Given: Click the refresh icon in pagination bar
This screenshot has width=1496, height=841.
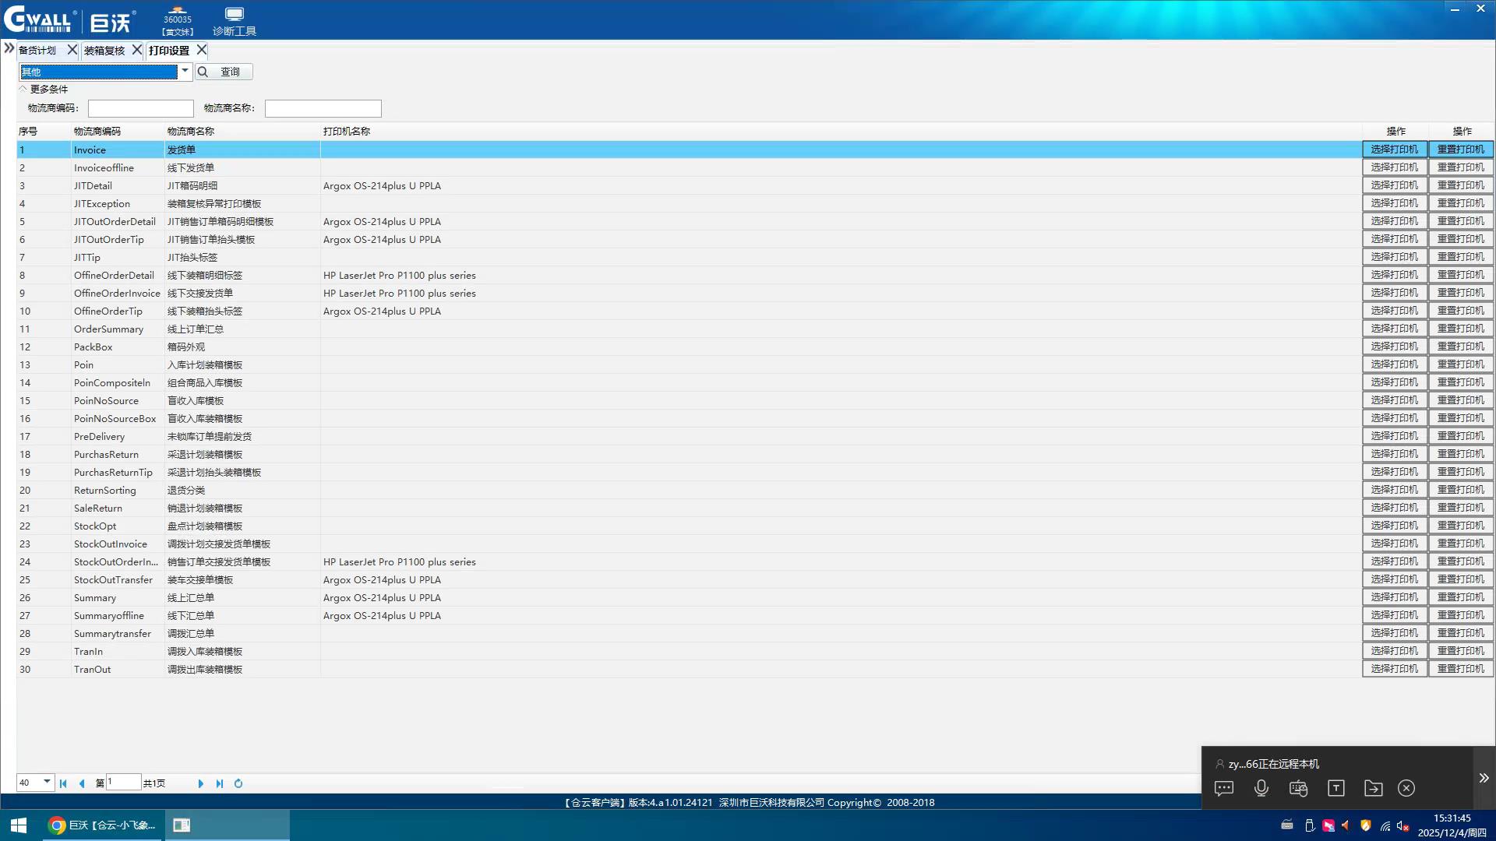Looking at the screenshot, I should tap(238, 783).
